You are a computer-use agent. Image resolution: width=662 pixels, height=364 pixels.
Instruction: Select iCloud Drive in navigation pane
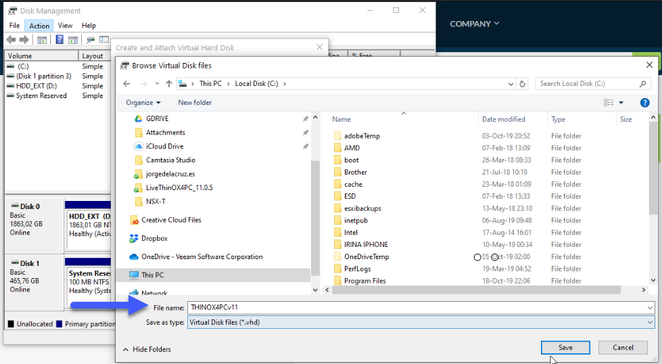[165, 146]
